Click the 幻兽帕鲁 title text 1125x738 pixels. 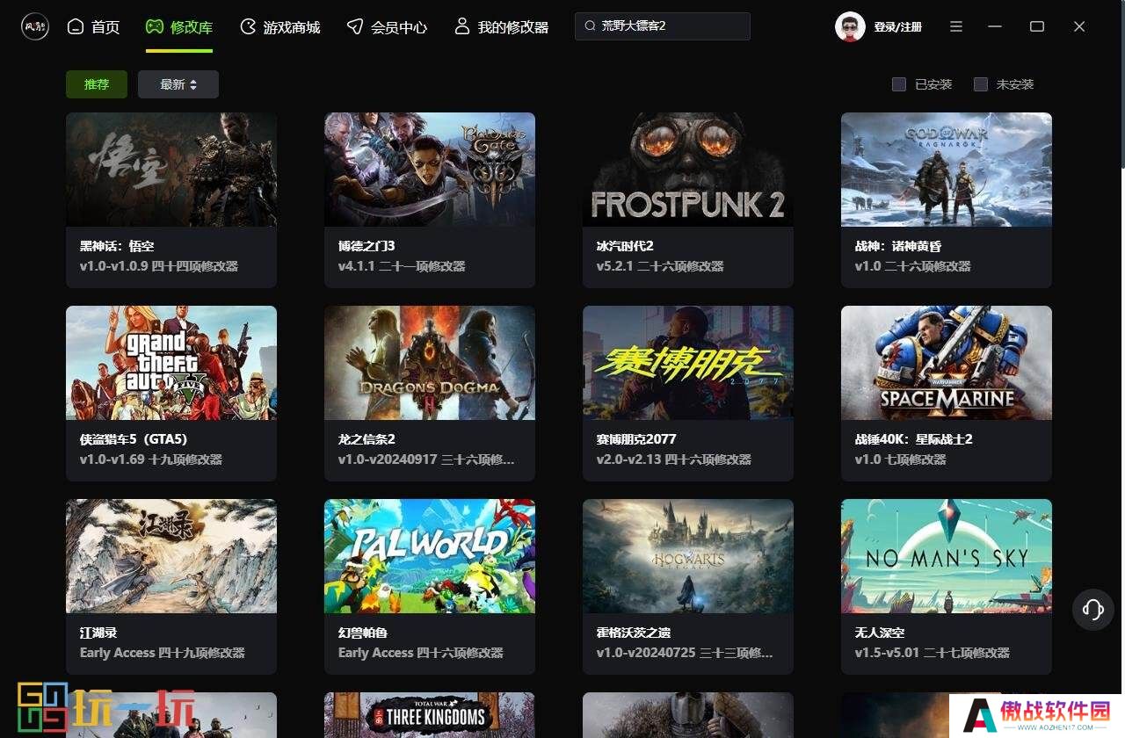(x=363, y=633)
